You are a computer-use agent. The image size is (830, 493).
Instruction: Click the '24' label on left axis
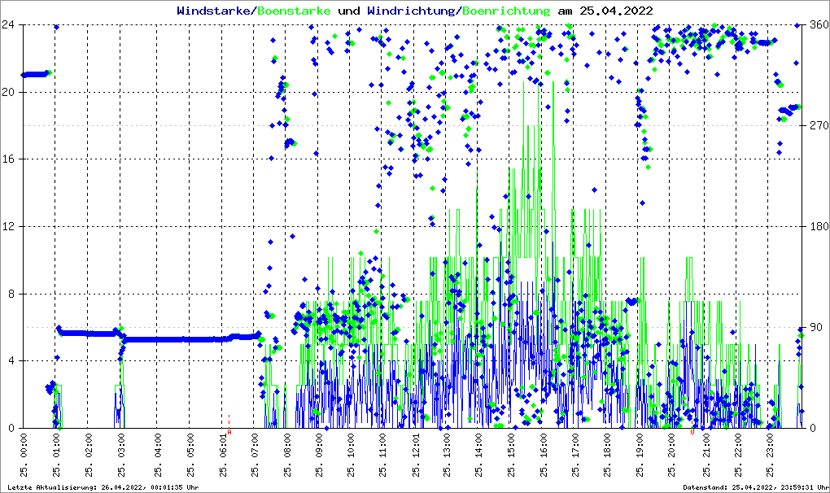[10, 25]
